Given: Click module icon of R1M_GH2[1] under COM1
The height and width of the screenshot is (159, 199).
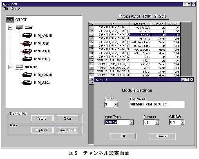Looking at the screenshot, I should pyautogui.click(x=27, y=36).
